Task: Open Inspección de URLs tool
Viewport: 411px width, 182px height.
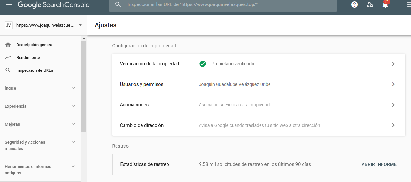Action: pyautogui.click(x=35, y=70)
